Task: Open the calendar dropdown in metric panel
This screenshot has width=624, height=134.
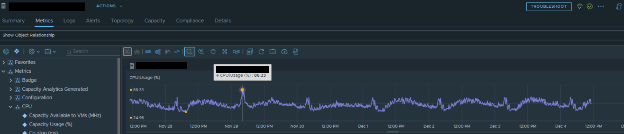Action: pos(50,52)
